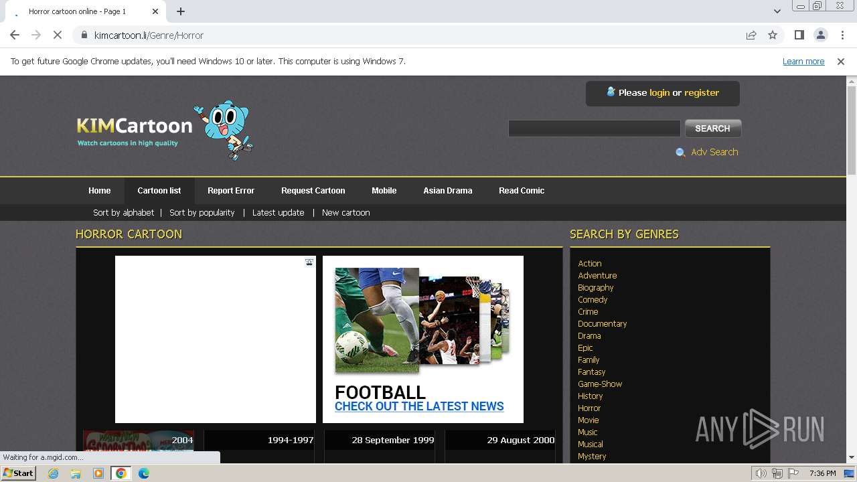The image size is (857, 482).
Task: Click New cartoon link
Action: (345, 212)
